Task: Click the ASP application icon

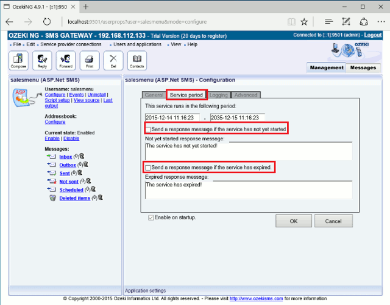Action: click(x=27, y=98)
